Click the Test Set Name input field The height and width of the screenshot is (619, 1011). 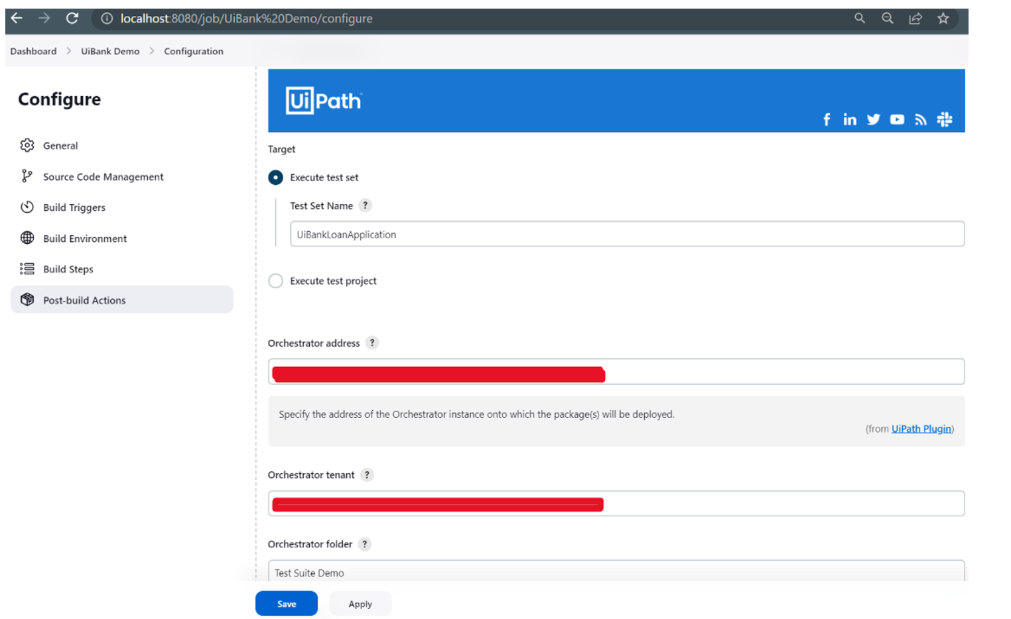(627, 234)
